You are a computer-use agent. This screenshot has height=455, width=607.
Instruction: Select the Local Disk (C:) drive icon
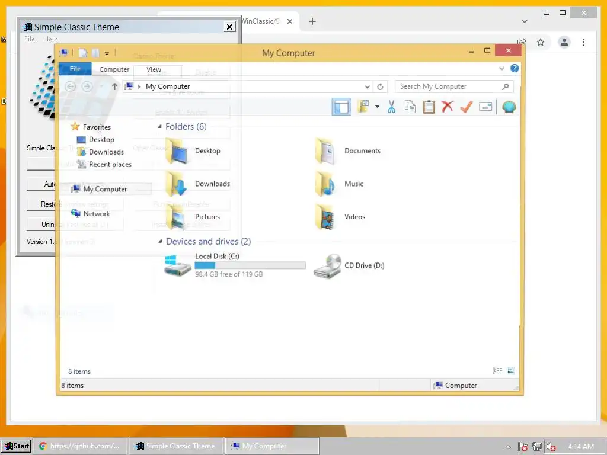[x=177, y=265]
